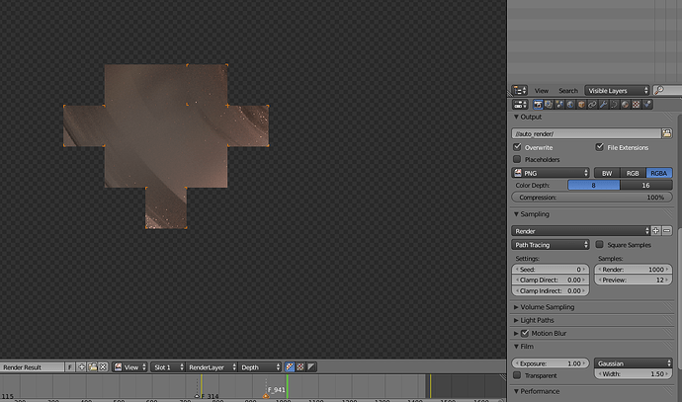This screenshot has width=682, height=402.
Task: Open the Path Tracing integrator dropdown
Action: point(551,245)
